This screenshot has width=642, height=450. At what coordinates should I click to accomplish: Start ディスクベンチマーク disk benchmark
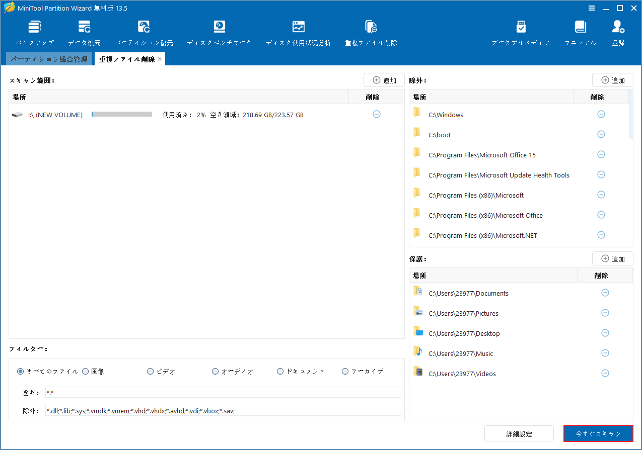(219, 31)
